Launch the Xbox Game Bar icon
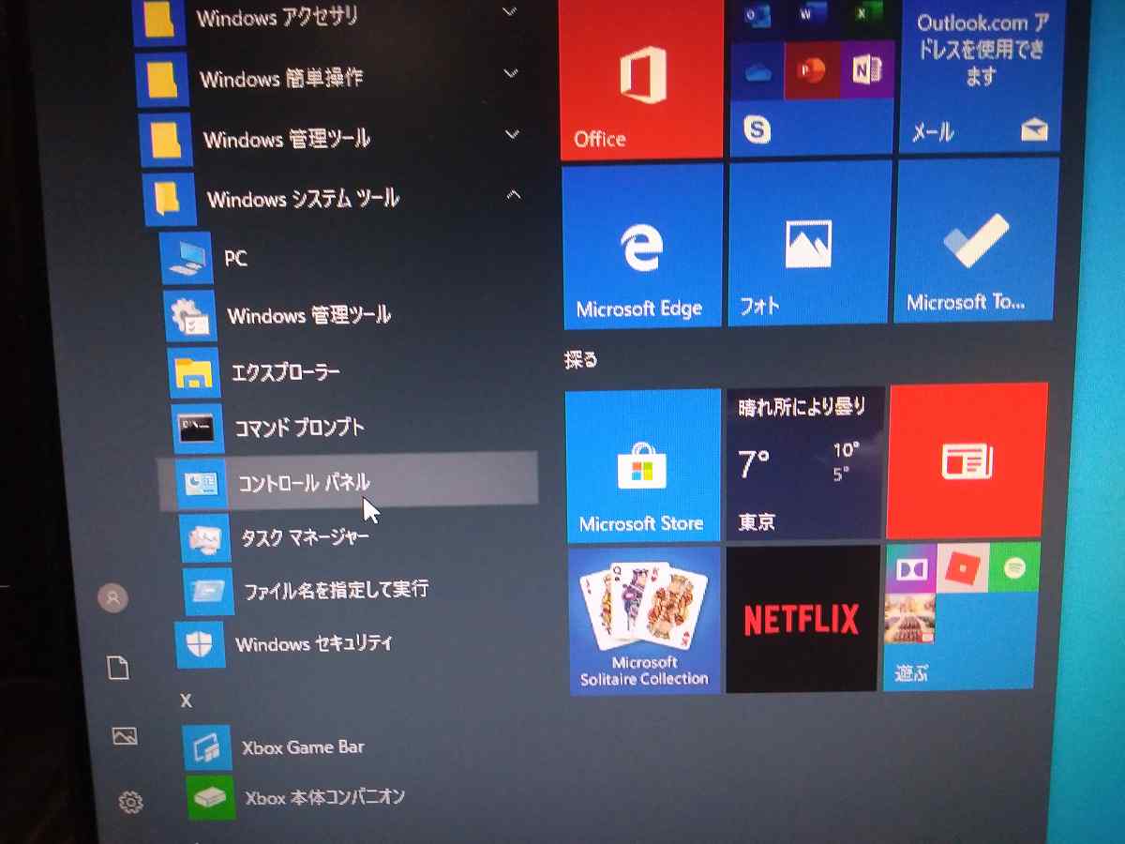Screen dimensions: 1125x844 [x=206, y=747]
